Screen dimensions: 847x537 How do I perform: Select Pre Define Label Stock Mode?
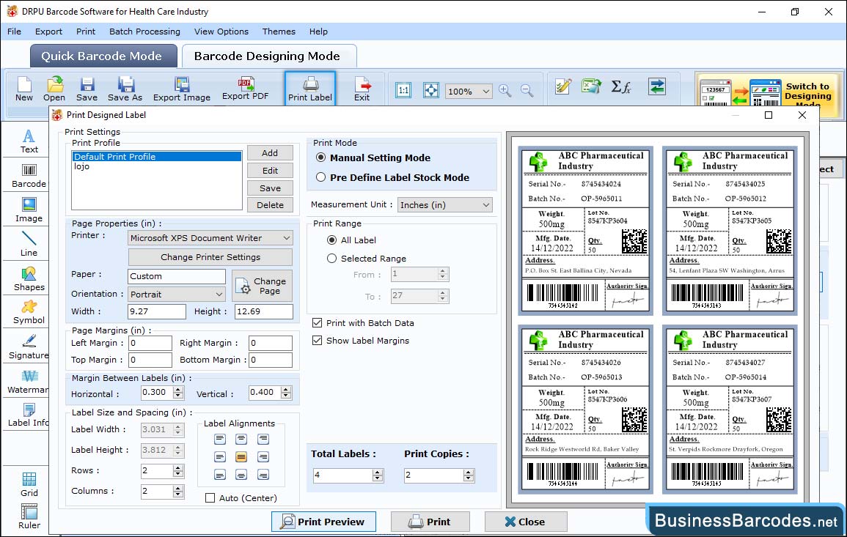[321, 177]
